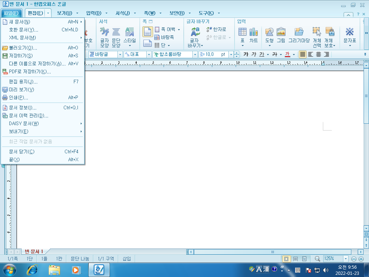The image size is (369, 277).
Task: Click the vertical scrollbar down arrow
Action: (366, 228)
